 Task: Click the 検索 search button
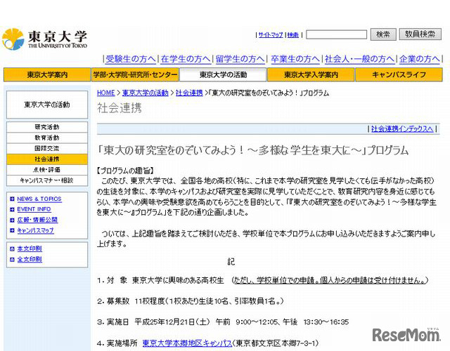pos(383,34)
